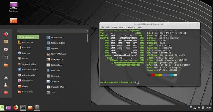Open the network tray icon
The height and width of the screenshot is (112, 213).
pyautogui.click(x=195, y=108)
